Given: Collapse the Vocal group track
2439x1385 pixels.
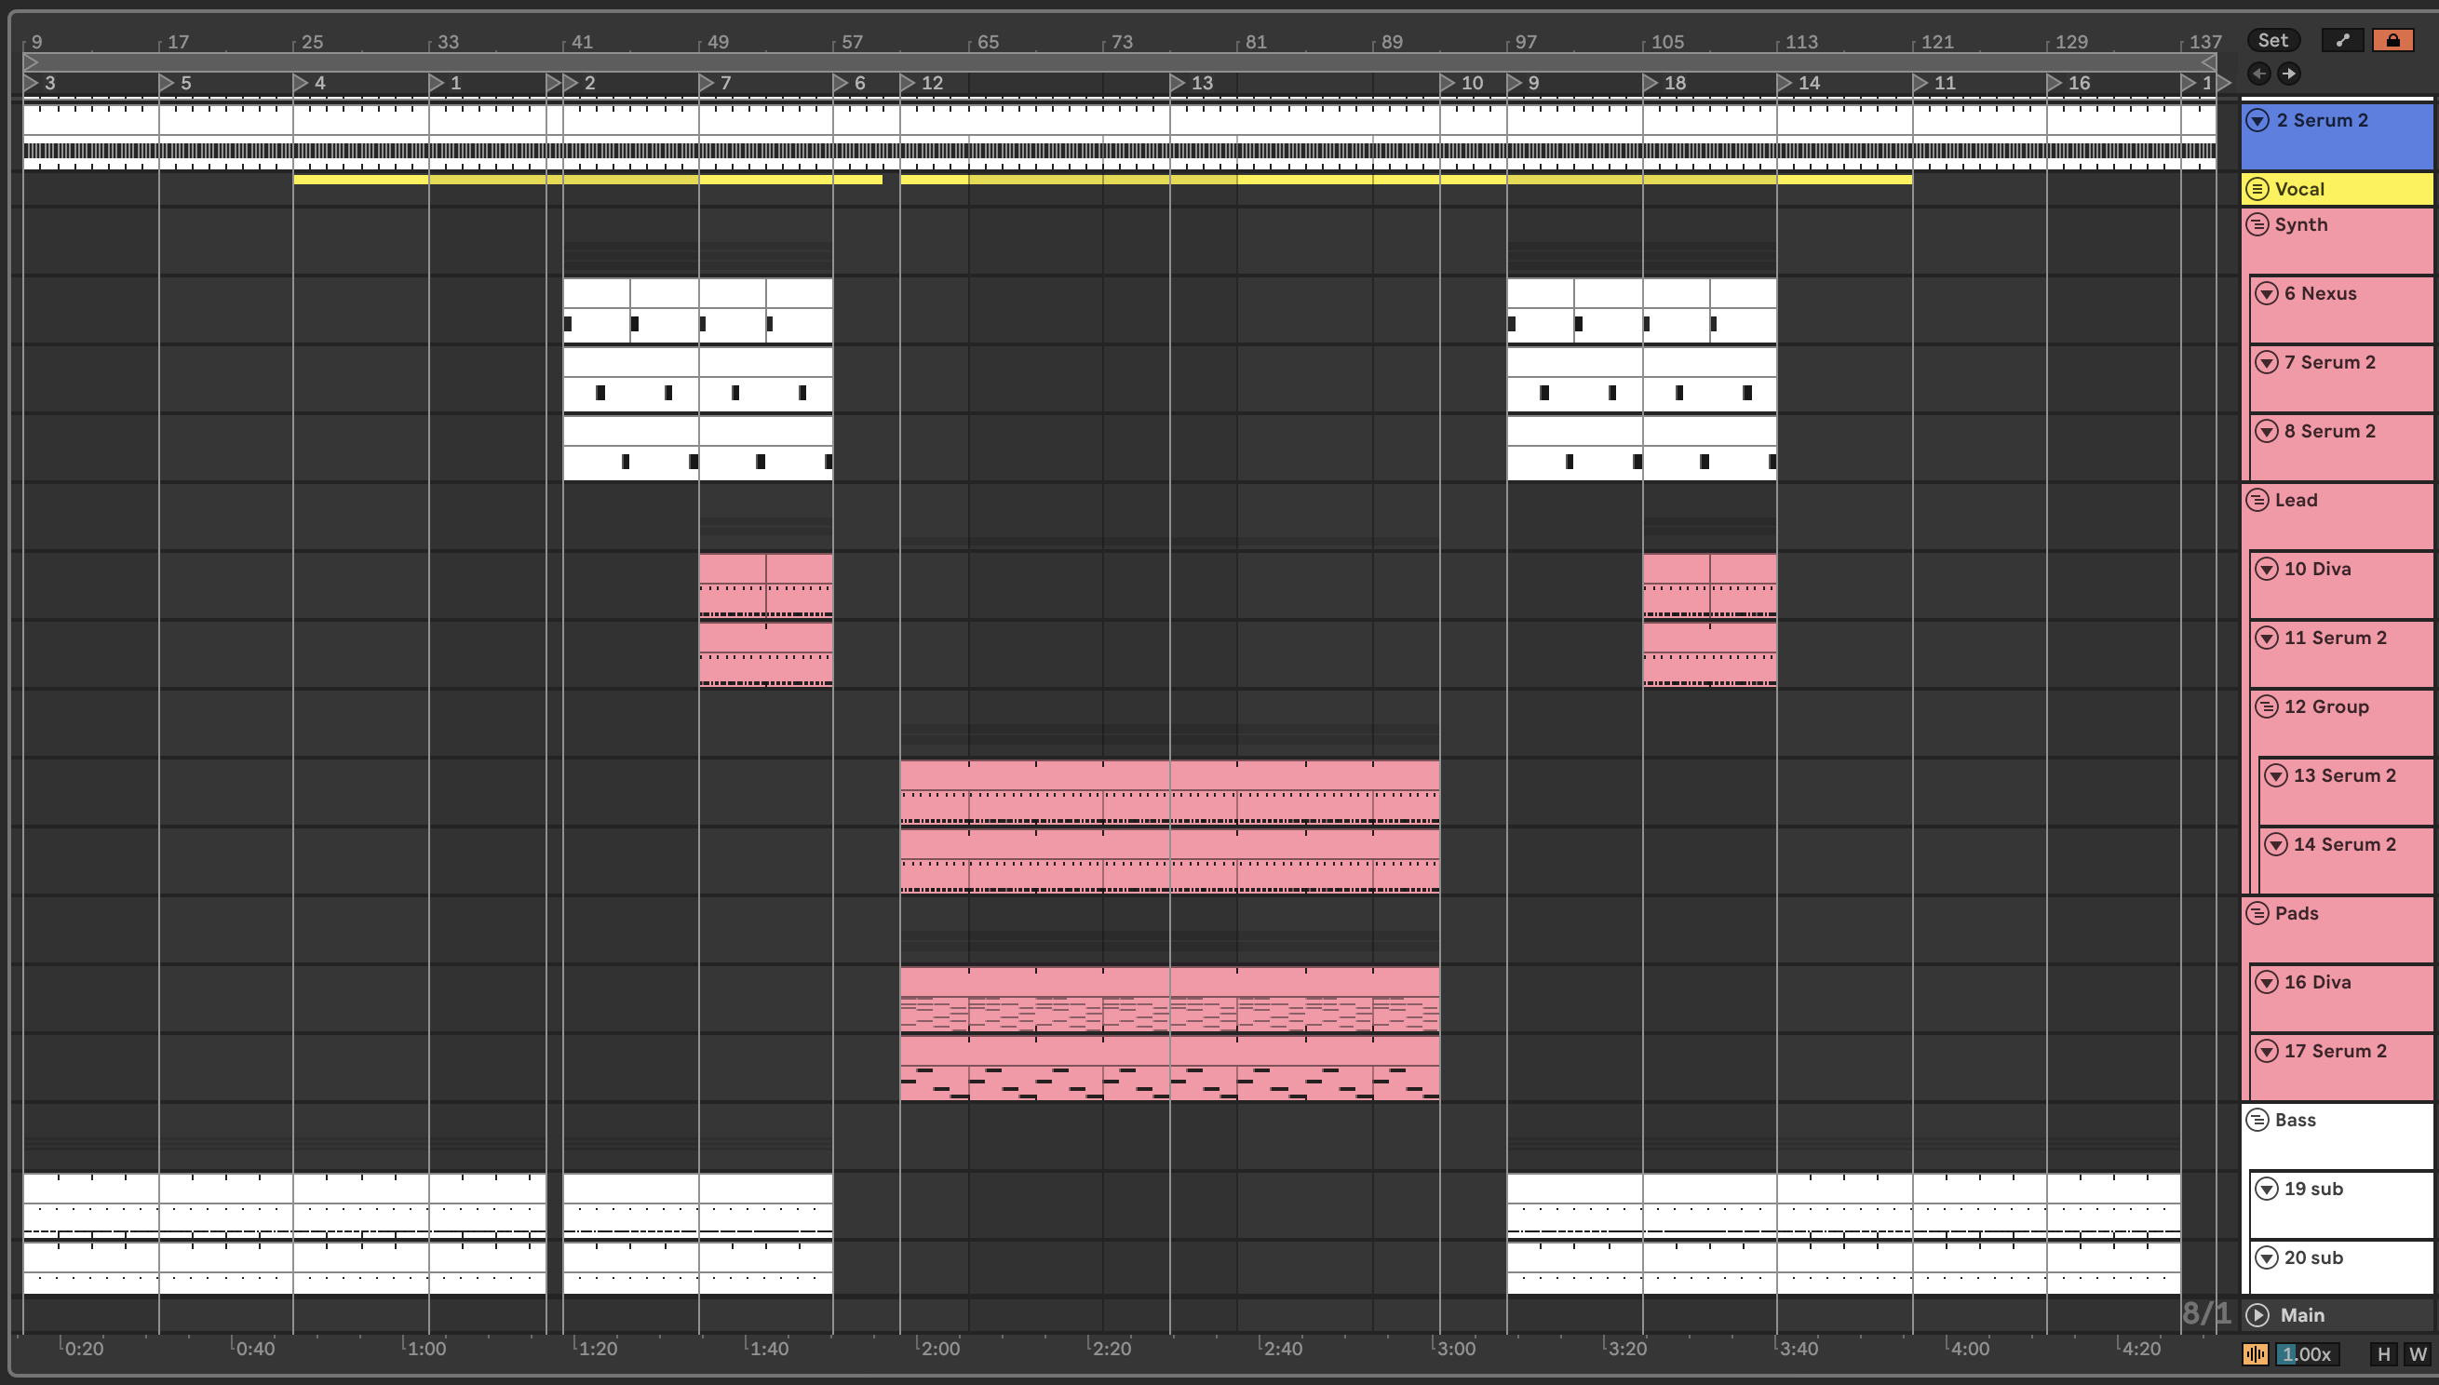Looking at the screenshot, I should [2257, 189].
